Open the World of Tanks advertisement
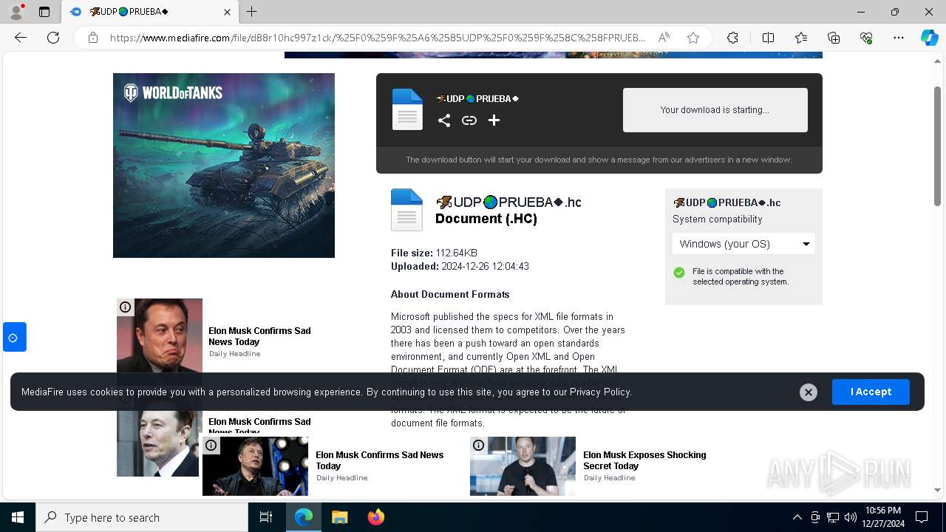Viewport: 946px width, 532px height. (224, 166)
